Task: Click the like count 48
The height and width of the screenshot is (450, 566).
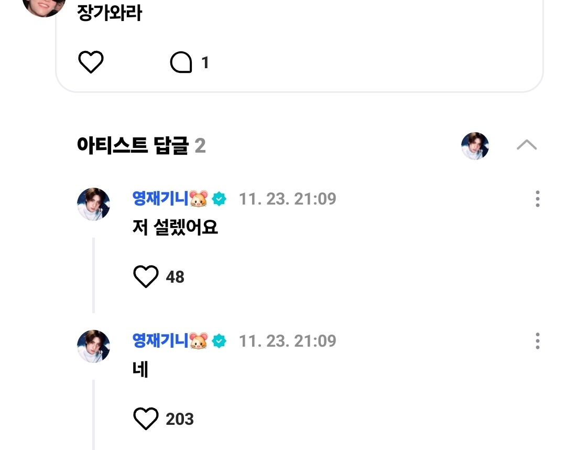Action: click(x=175, y=277)
